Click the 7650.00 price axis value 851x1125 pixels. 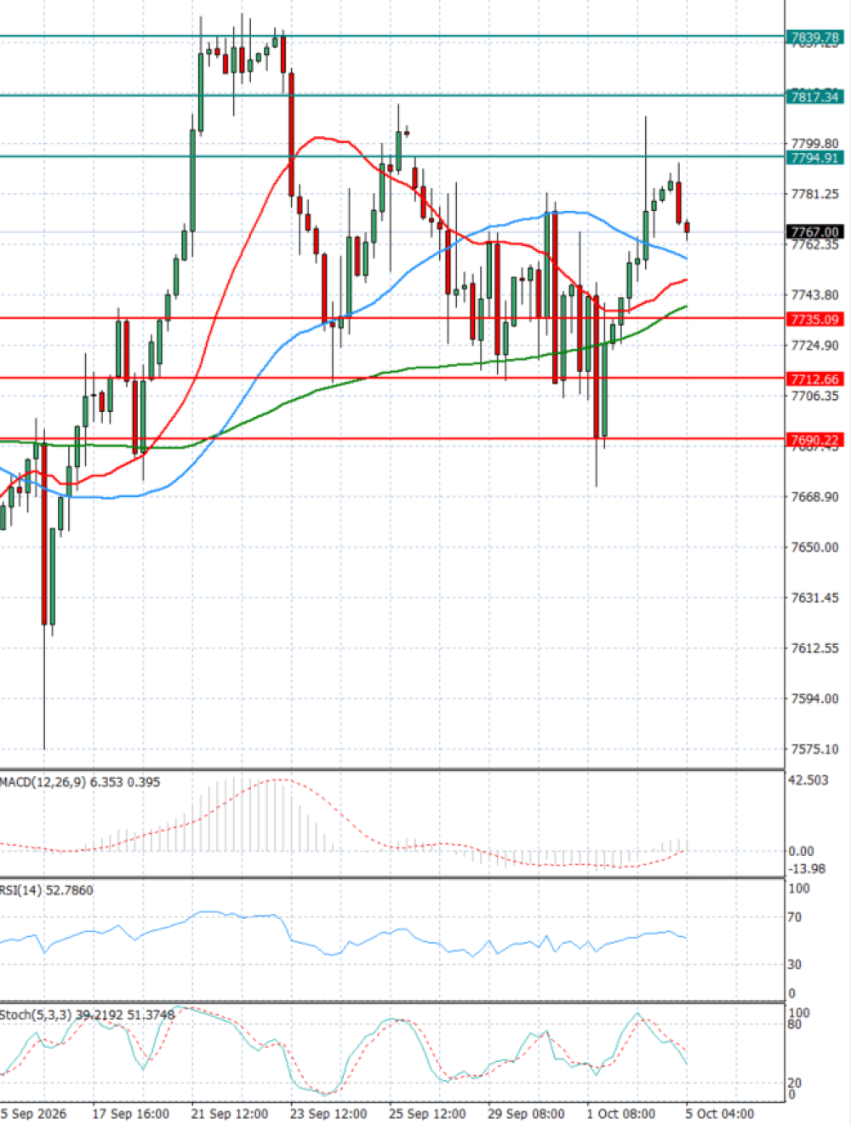tap(814, 546)
